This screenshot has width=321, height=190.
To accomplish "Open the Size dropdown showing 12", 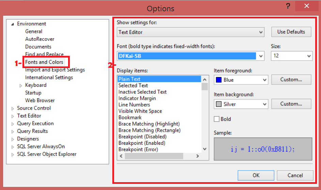I will tap(292, 56).
